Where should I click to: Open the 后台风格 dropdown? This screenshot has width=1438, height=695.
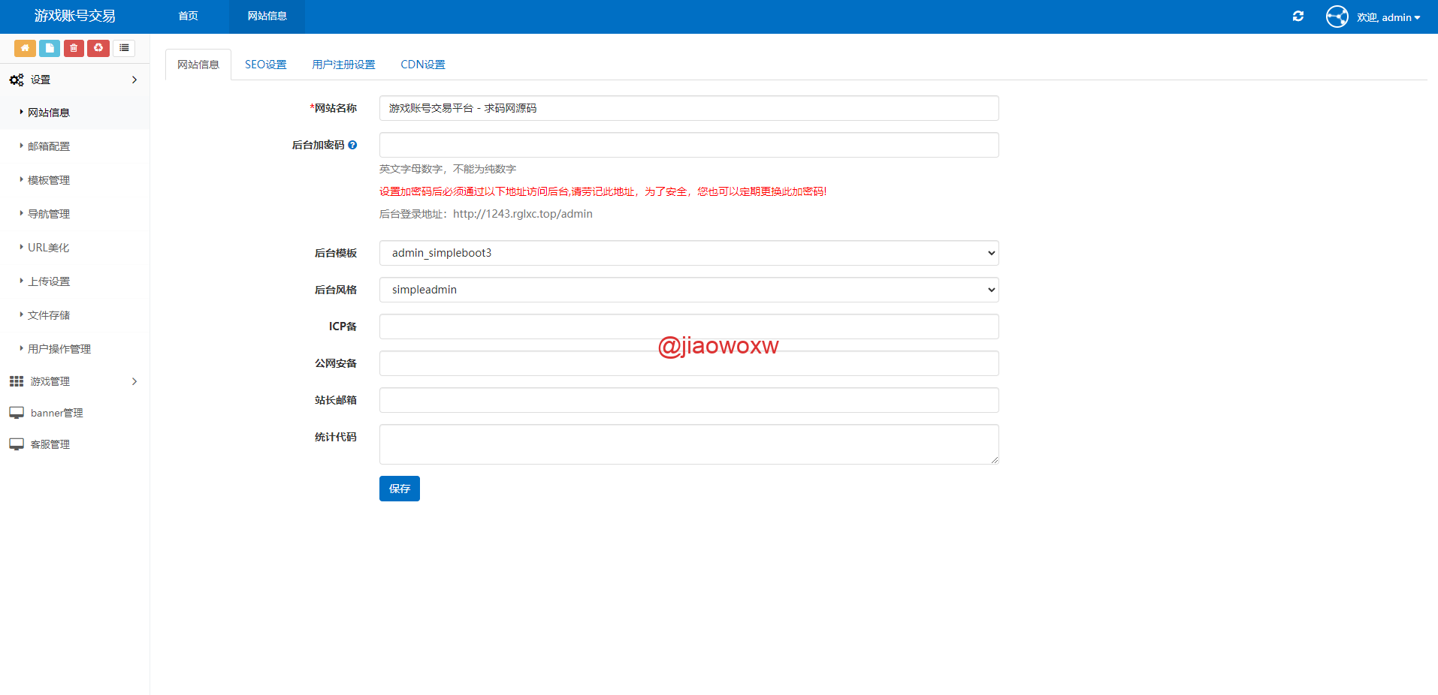[689, 290]
